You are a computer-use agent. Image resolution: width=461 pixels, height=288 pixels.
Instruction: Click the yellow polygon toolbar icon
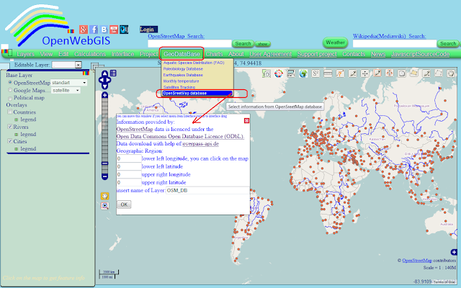click(414, 73)
